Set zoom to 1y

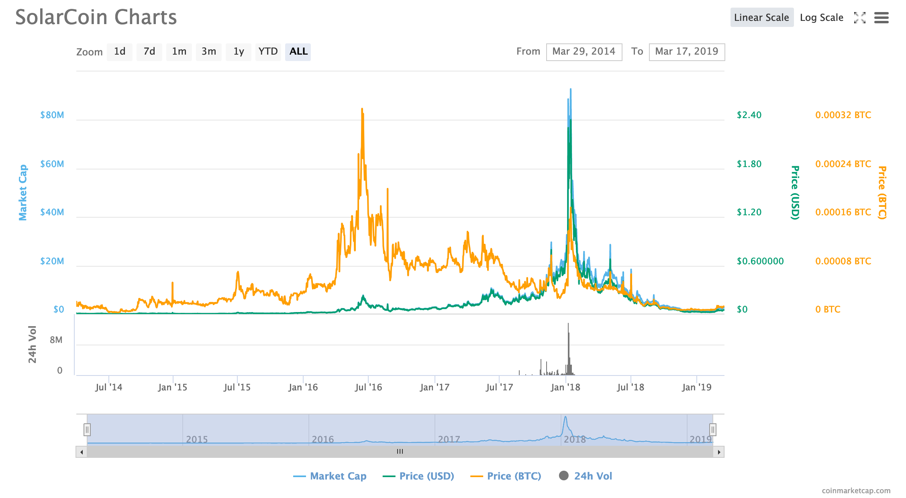239,52
